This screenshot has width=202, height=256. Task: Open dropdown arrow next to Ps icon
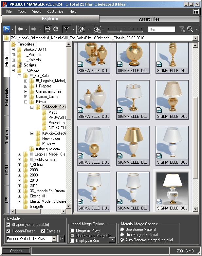click(12, 29)
